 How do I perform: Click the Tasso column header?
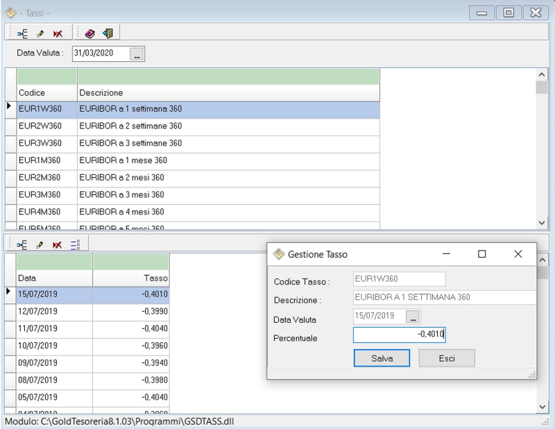pos(131,278)
